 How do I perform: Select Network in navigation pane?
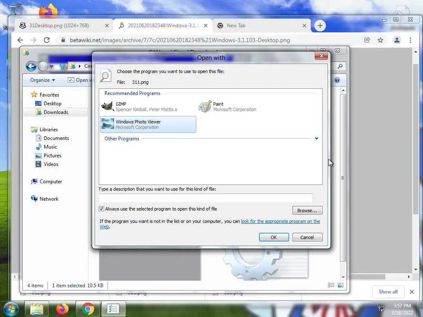pyautogui.click(x=45, y=199)
